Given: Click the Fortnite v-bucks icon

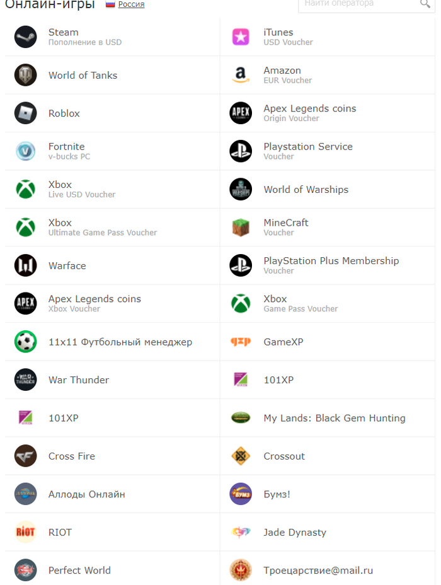Looking at the screenshot, I should 26,151.
